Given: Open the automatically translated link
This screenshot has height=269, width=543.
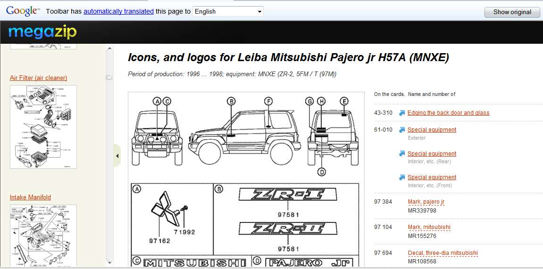Looking at the screenshot, I should tap(118, 11).
